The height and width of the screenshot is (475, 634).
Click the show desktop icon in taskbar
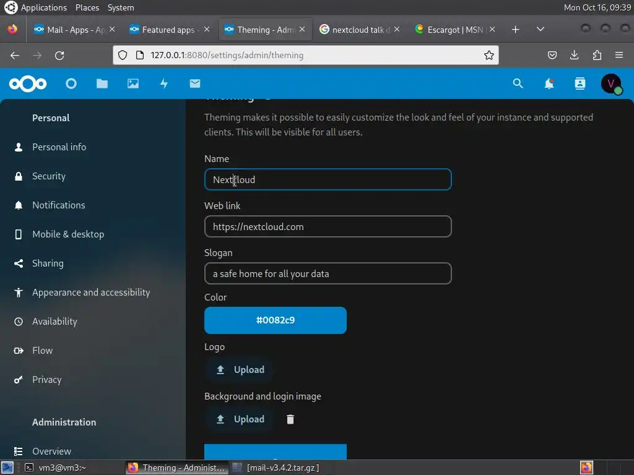click(x=7, y=468)
